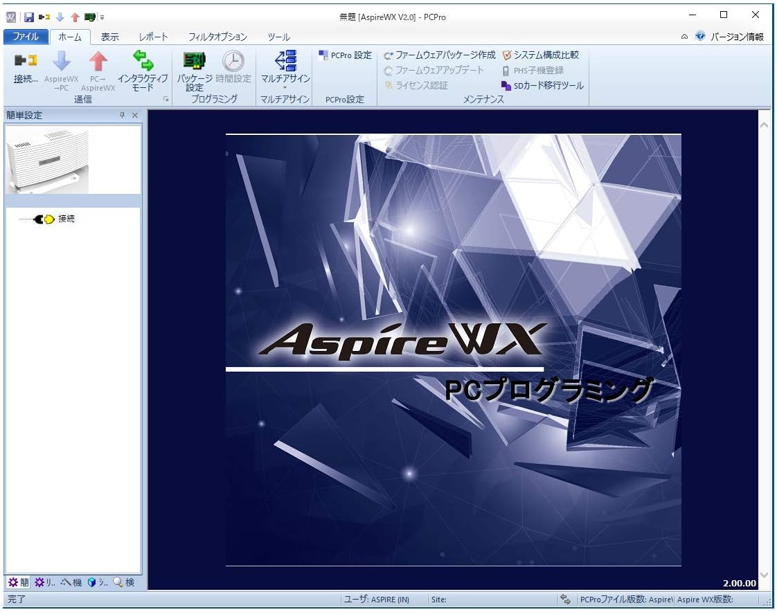Image resolution: width=777 pixels, height=612 pixels.
Task: Open パッケージ設定 in the ribbon
Action: (x=195, y=71)
